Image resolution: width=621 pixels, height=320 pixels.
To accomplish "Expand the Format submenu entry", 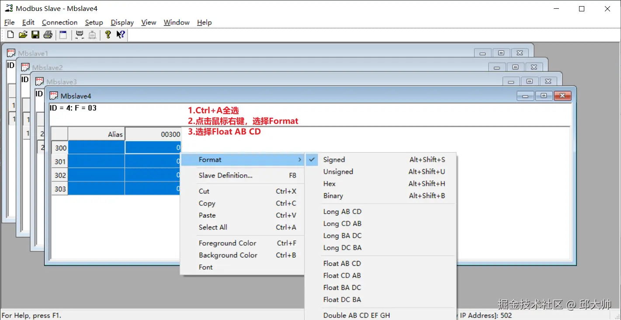I will [243, 160].
